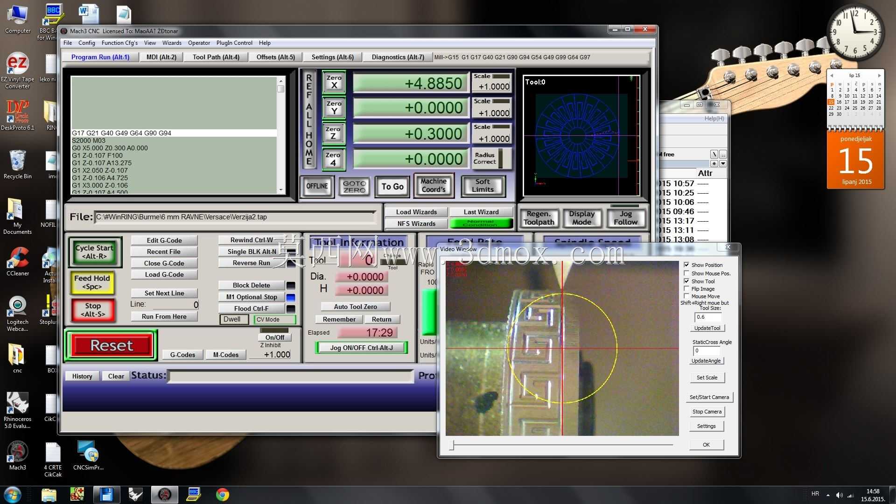Open the Rhinoceros taskbar icon
This screenshot has width=896, height=504.
click(136, 495)
